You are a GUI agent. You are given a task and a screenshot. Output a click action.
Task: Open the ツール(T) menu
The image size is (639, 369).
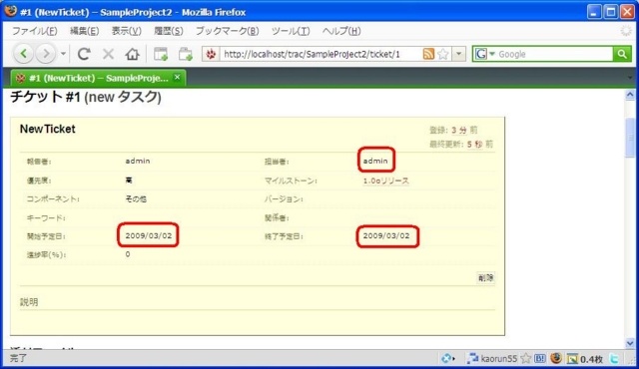click(291, 31)
